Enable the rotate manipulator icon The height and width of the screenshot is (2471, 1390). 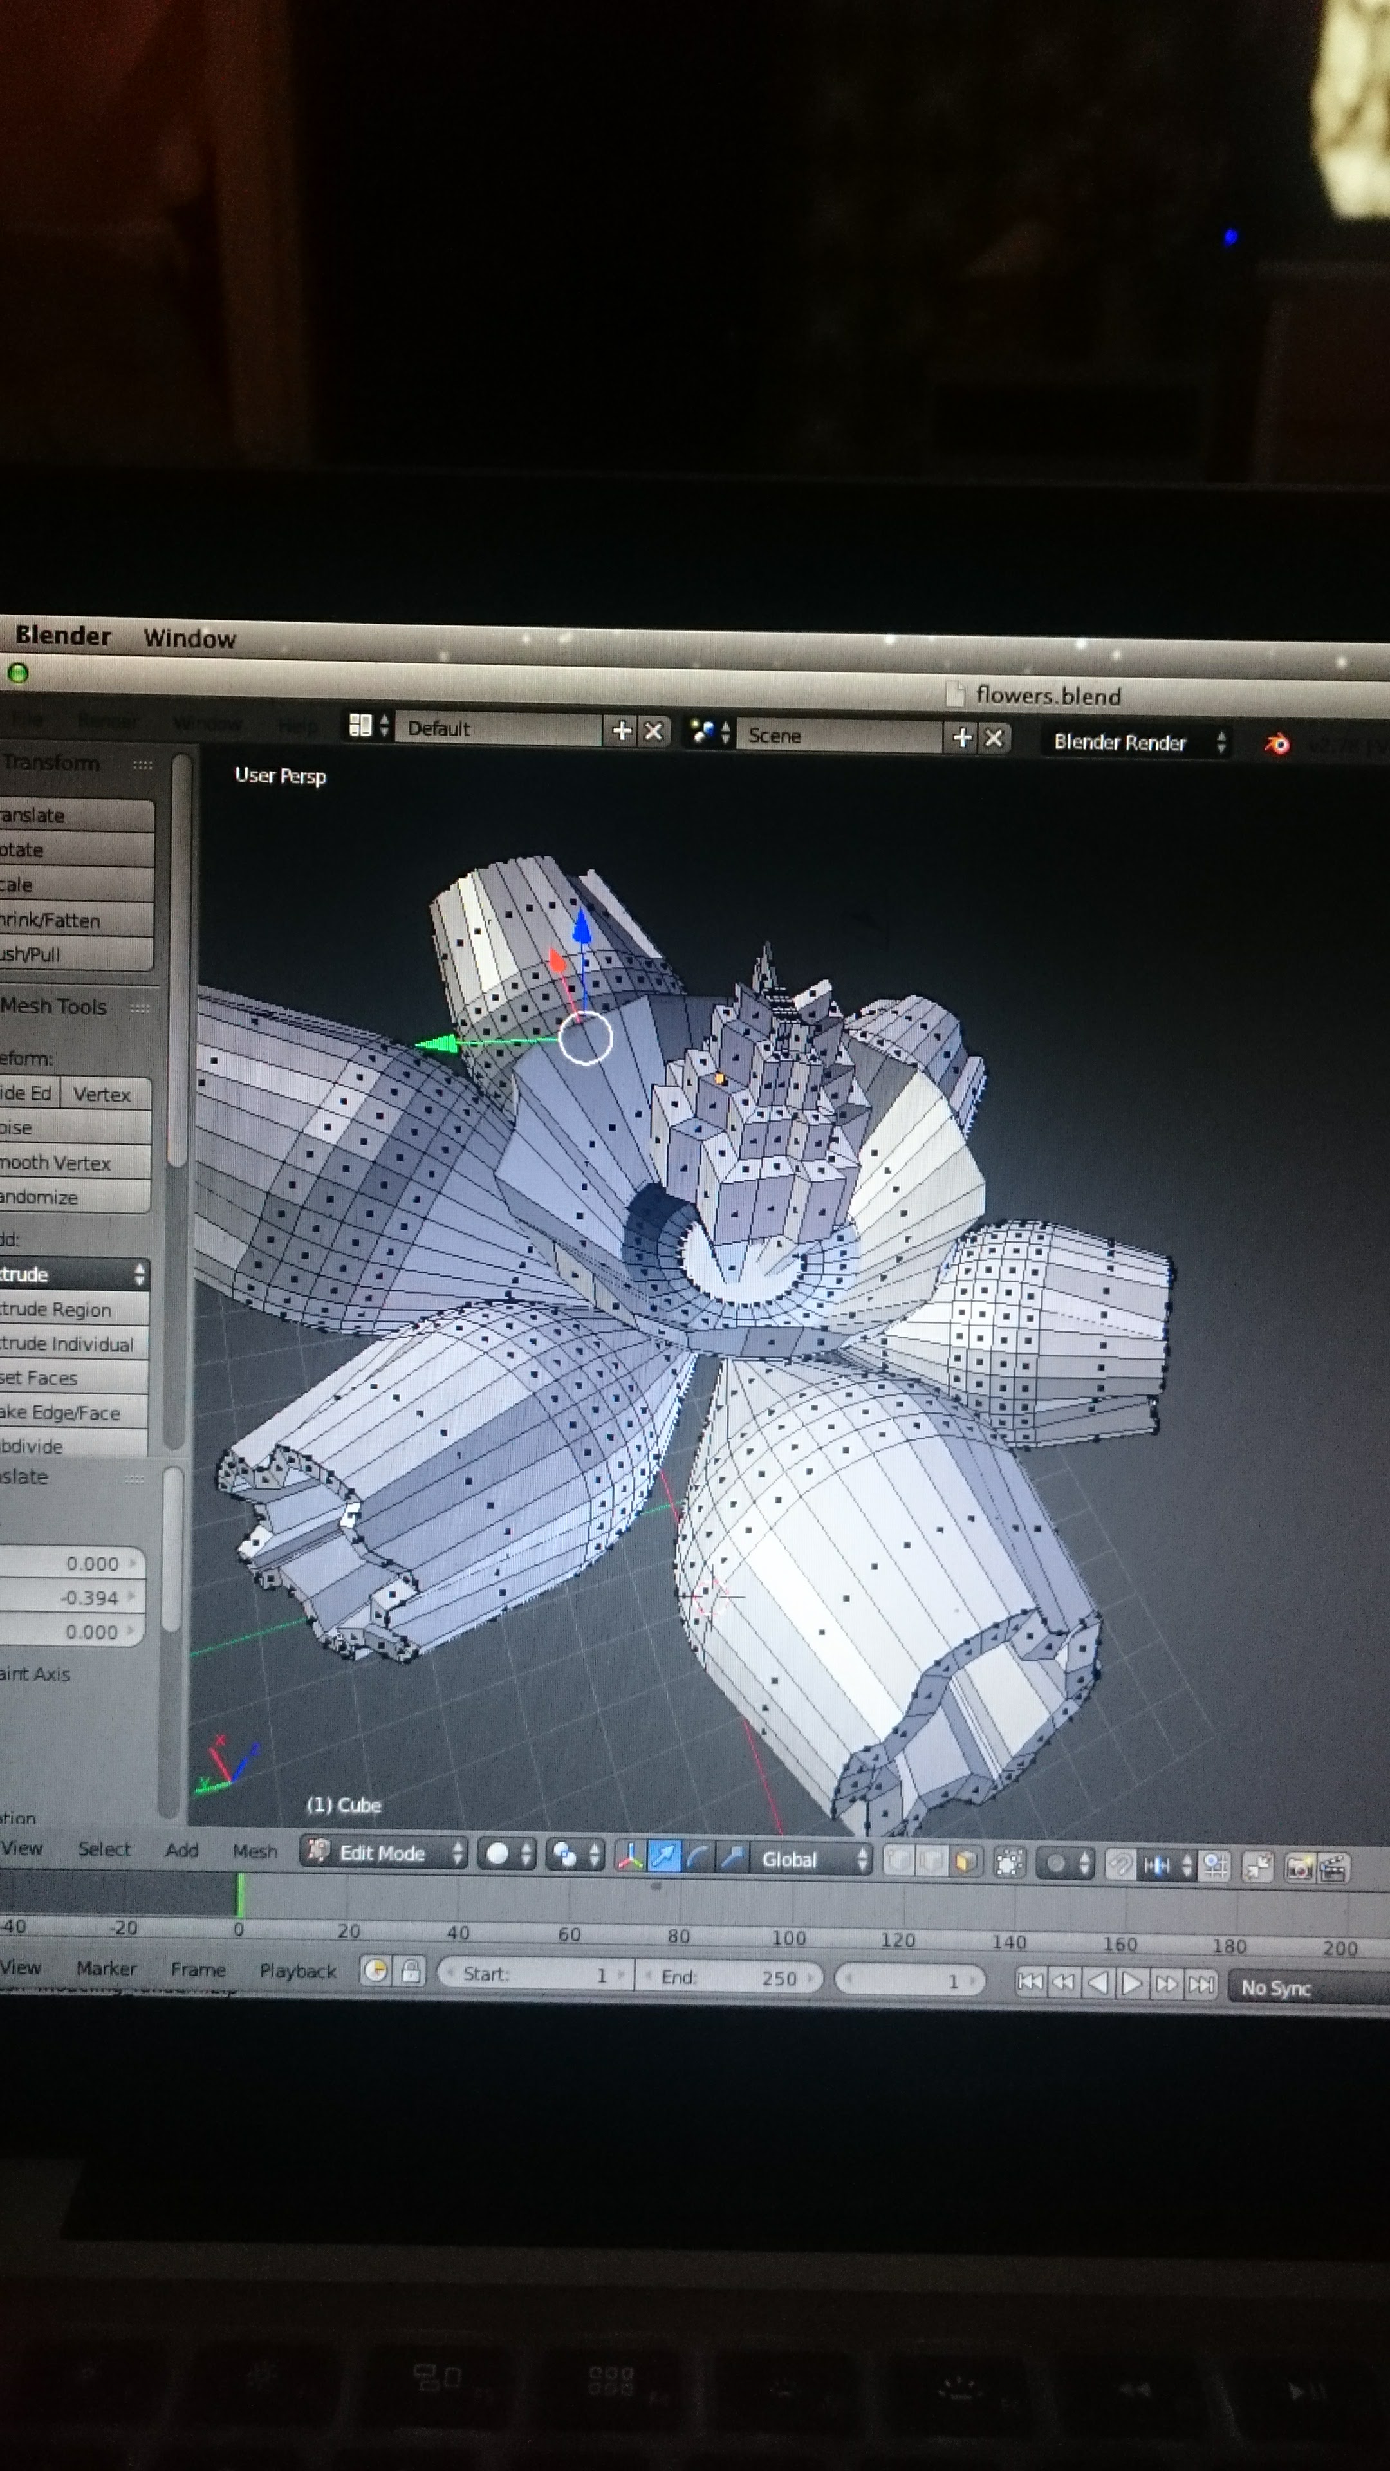(x=698, y=1858)
